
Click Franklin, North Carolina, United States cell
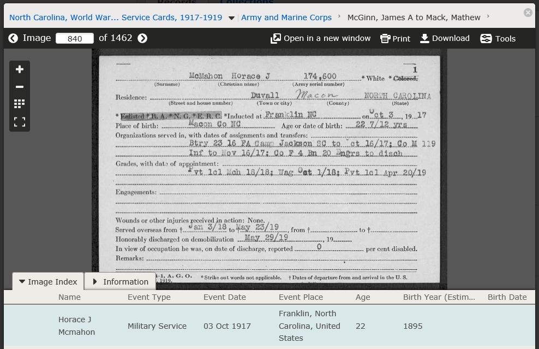point(309,326)
